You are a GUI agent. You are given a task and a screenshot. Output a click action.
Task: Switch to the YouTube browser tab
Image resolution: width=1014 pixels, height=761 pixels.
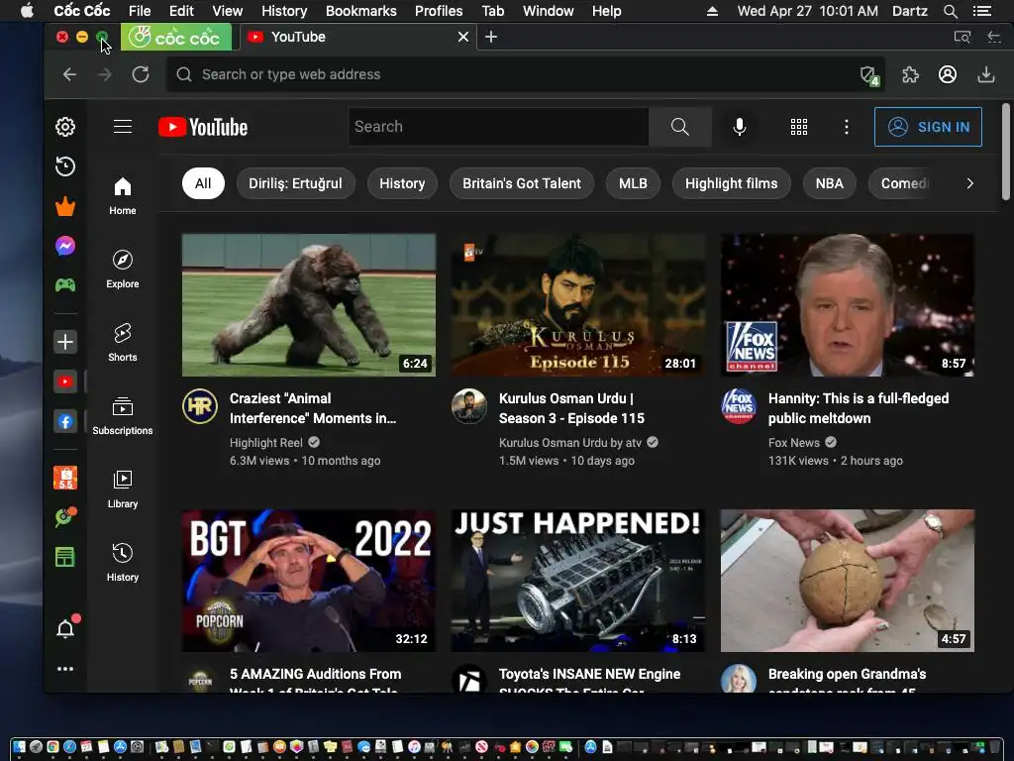(x=356, y=37)
